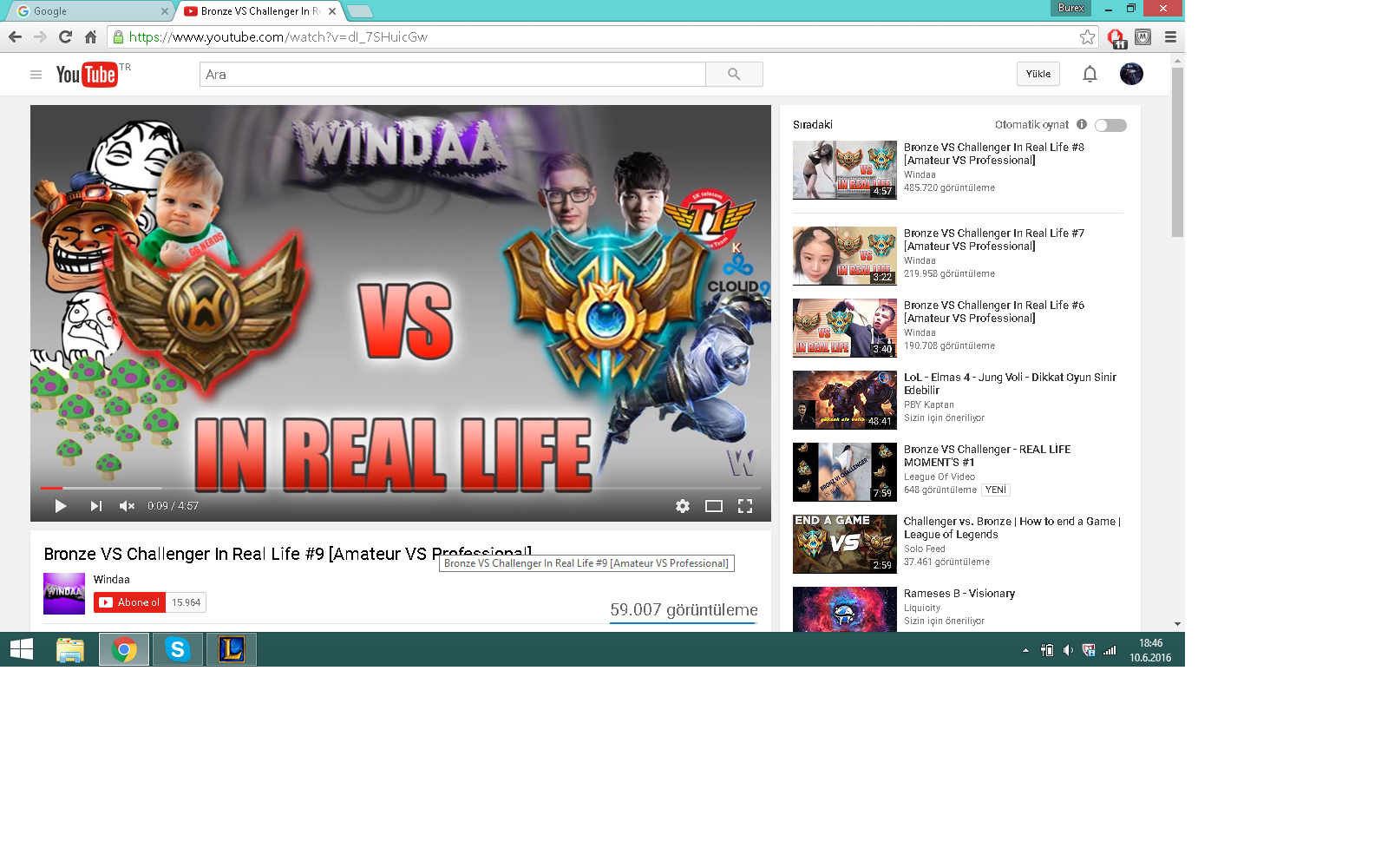This screenshot has height=868, width=1388.
Task: Open the YouTube guide hamburger menu
Action: pos(36,75)
